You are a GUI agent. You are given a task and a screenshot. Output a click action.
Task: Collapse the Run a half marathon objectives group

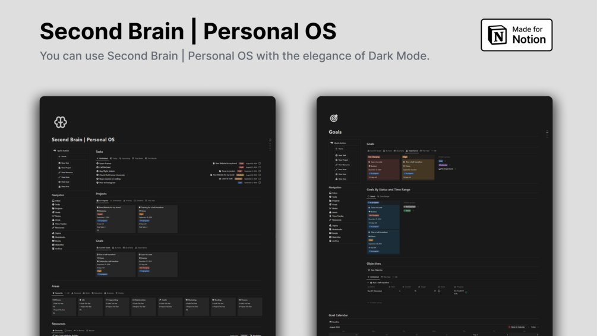pyautogui.click(x=368, y=282)
